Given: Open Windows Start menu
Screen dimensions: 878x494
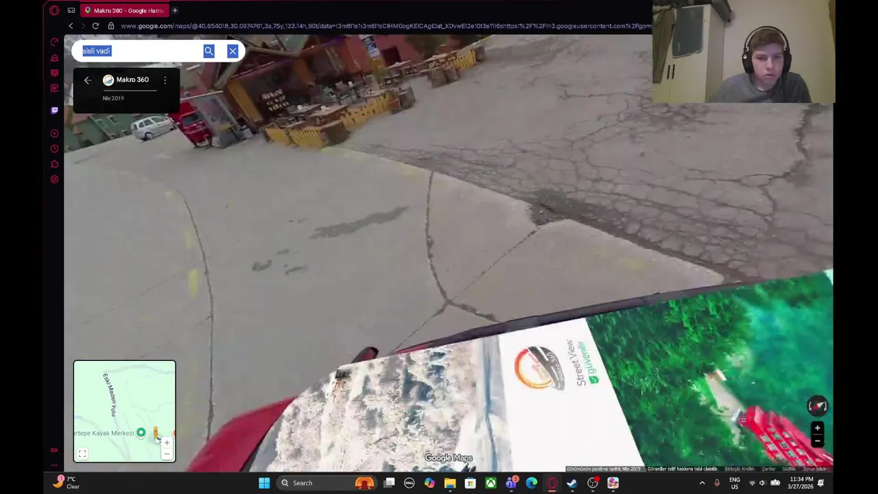Looking at the screenshot, I should coord(264,483).
